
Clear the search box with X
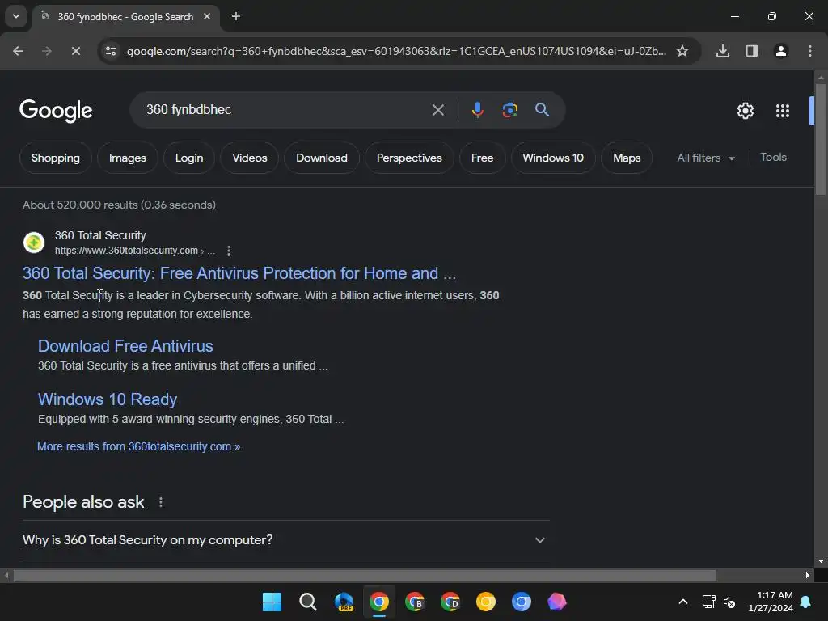click(x=437, y=110)
